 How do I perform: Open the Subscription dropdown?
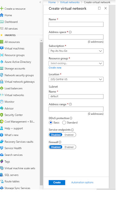pyautogui.click(x=76, y=51)
